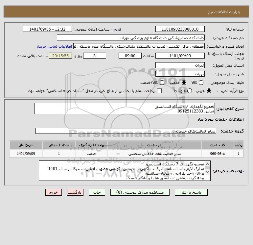253x245 pixels.
Task: Click the deadline date field 1401/09/09
Action: tap(180, 56)
